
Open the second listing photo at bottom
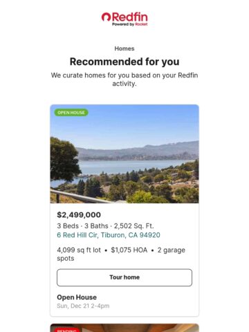click(124, 328)
